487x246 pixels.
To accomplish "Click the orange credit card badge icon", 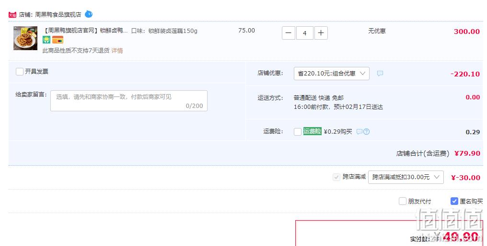I will point(58,40).
